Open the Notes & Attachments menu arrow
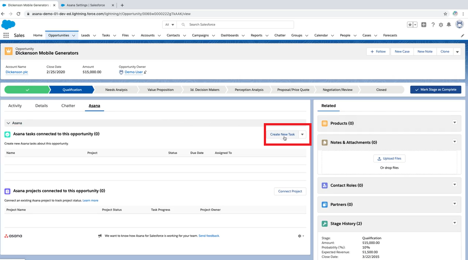The image size is (468, 260). tap(455, 141)
